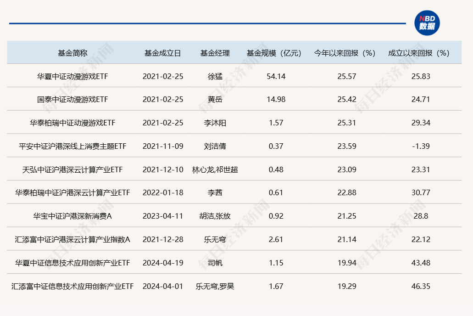Select fund size value 54.14

pyautogui.click(x=276, y=76)
